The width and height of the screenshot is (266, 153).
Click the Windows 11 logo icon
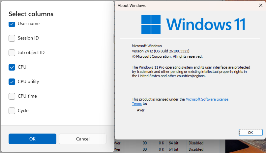click(151, 24)
